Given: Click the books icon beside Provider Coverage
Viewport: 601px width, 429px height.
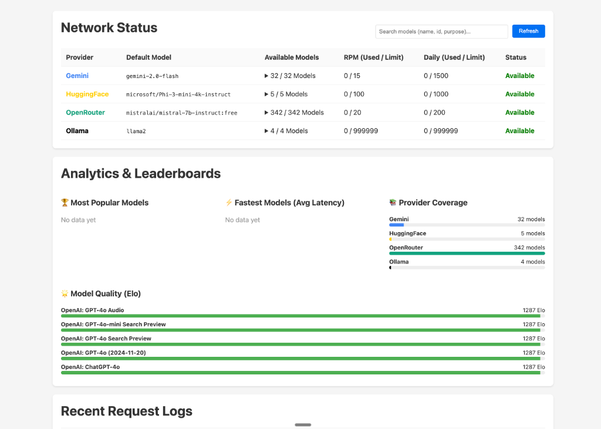Looking at the screenshot, I should [x=393, y=202].
